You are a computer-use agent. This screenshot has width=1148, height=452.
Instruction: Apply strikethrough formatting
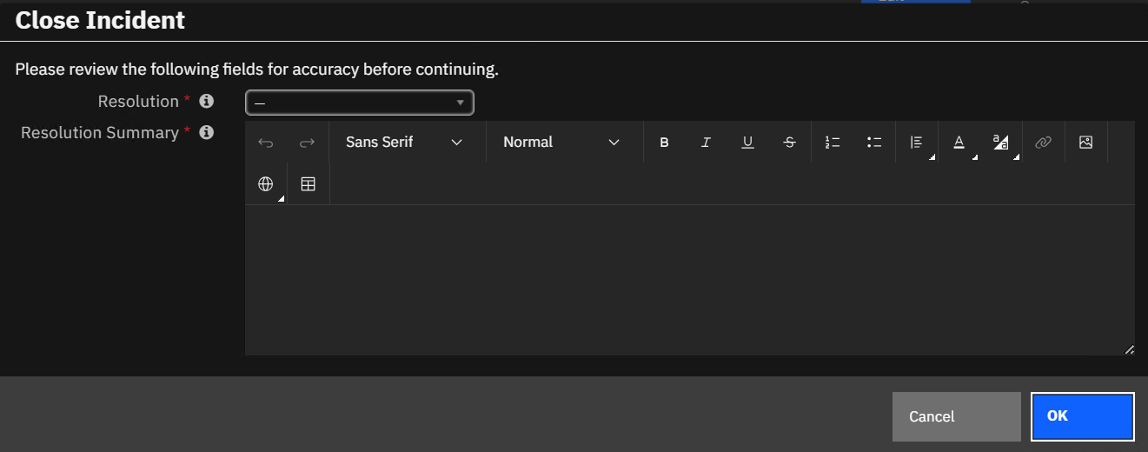(789, 143)
